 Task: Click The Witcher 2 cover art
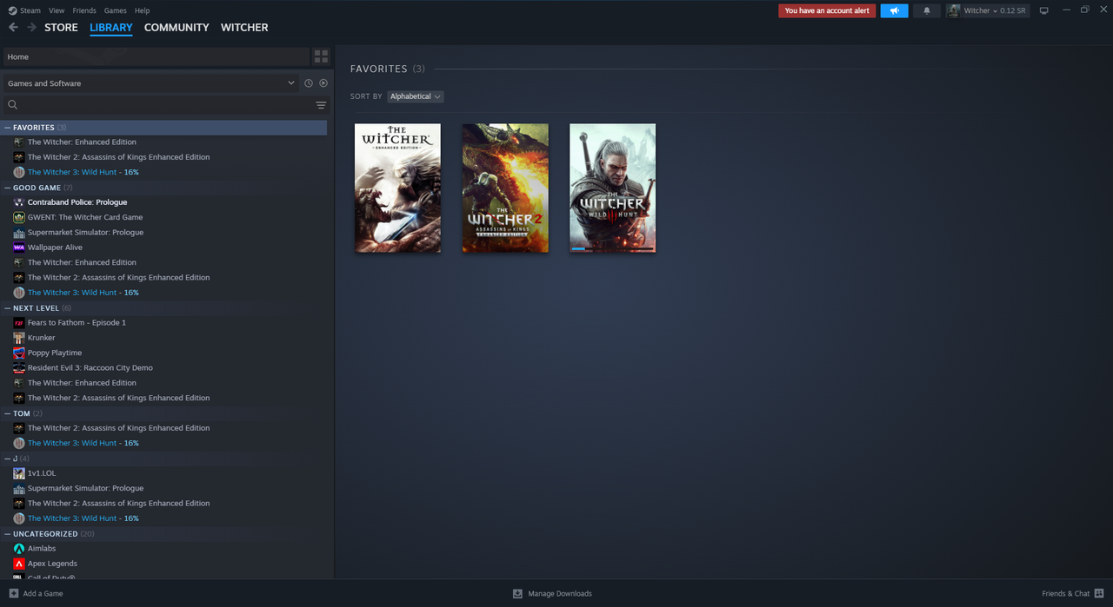click(505, 188)
